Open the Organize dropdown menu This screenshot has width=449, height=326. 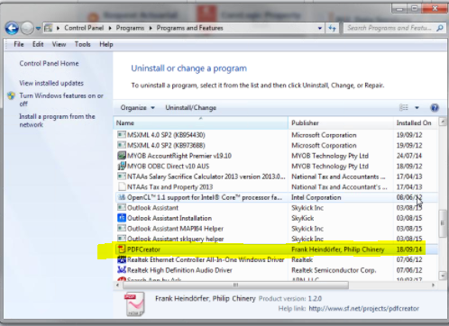tap(138, 107)
